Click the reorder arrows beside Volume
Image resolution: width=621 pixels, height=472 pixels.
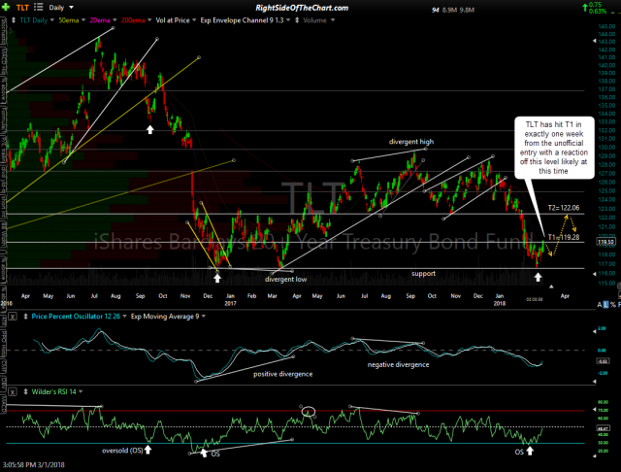[297, 20]
